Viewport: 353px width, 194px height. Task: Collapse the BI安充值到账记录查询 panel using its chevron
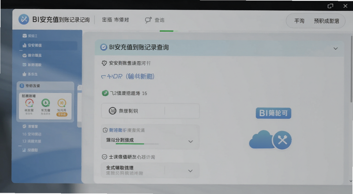pos(335,48)
